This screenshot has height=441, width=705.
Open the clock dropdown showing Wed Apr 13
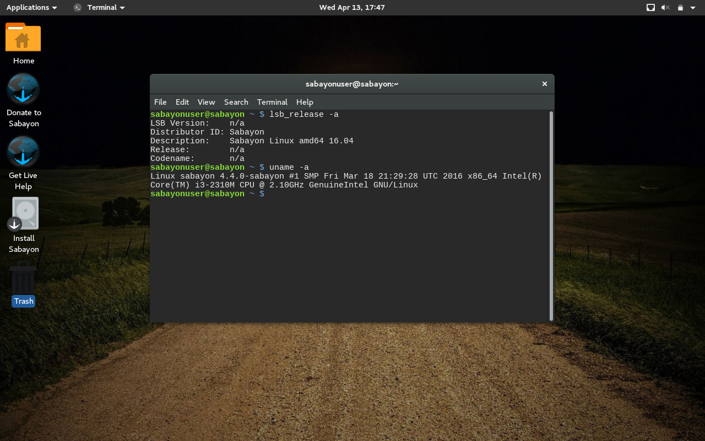pyautogui.click(x=351, y=7)
